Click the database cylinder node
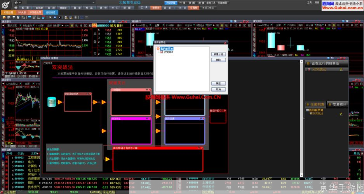Viewport: 364px width, 194px height. 52,102
